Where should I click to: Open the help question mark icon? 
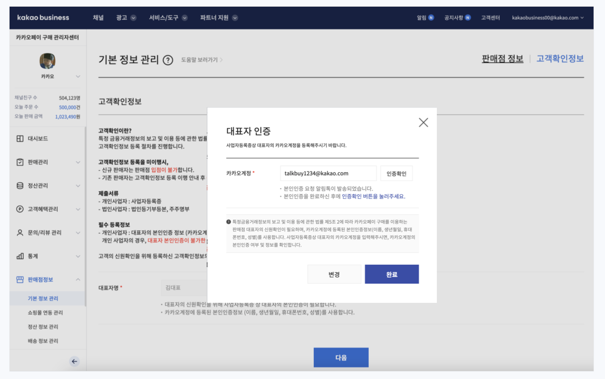(168, 60)
